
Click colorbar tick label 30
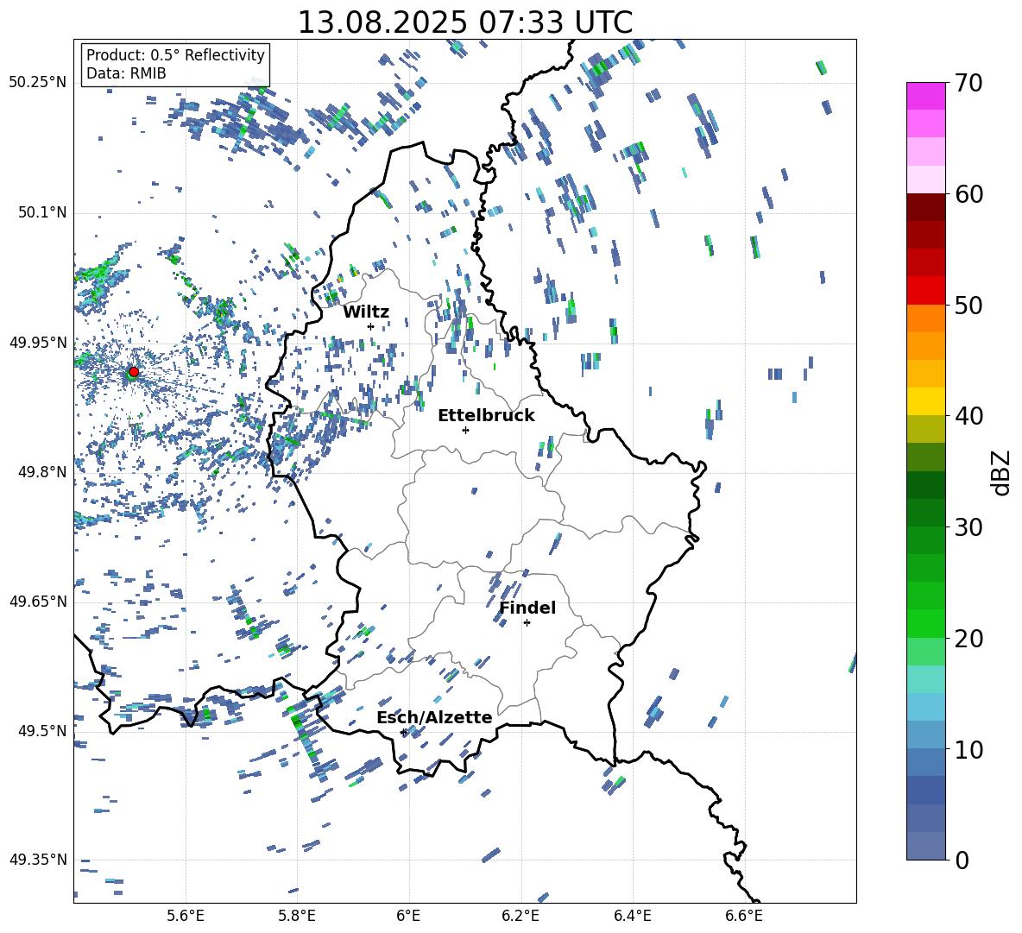[x=969, y=527]
